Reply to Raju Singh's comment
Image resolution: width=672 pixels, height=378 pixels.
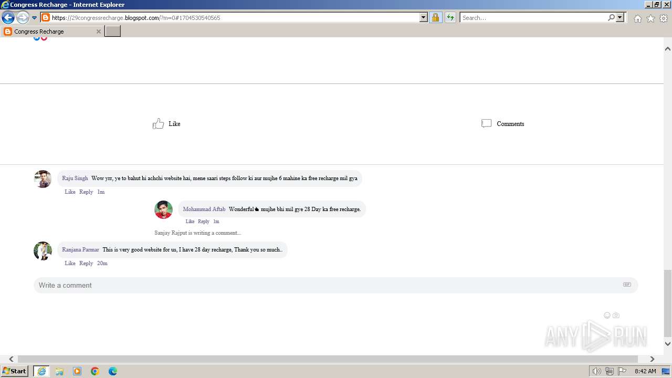86,192
